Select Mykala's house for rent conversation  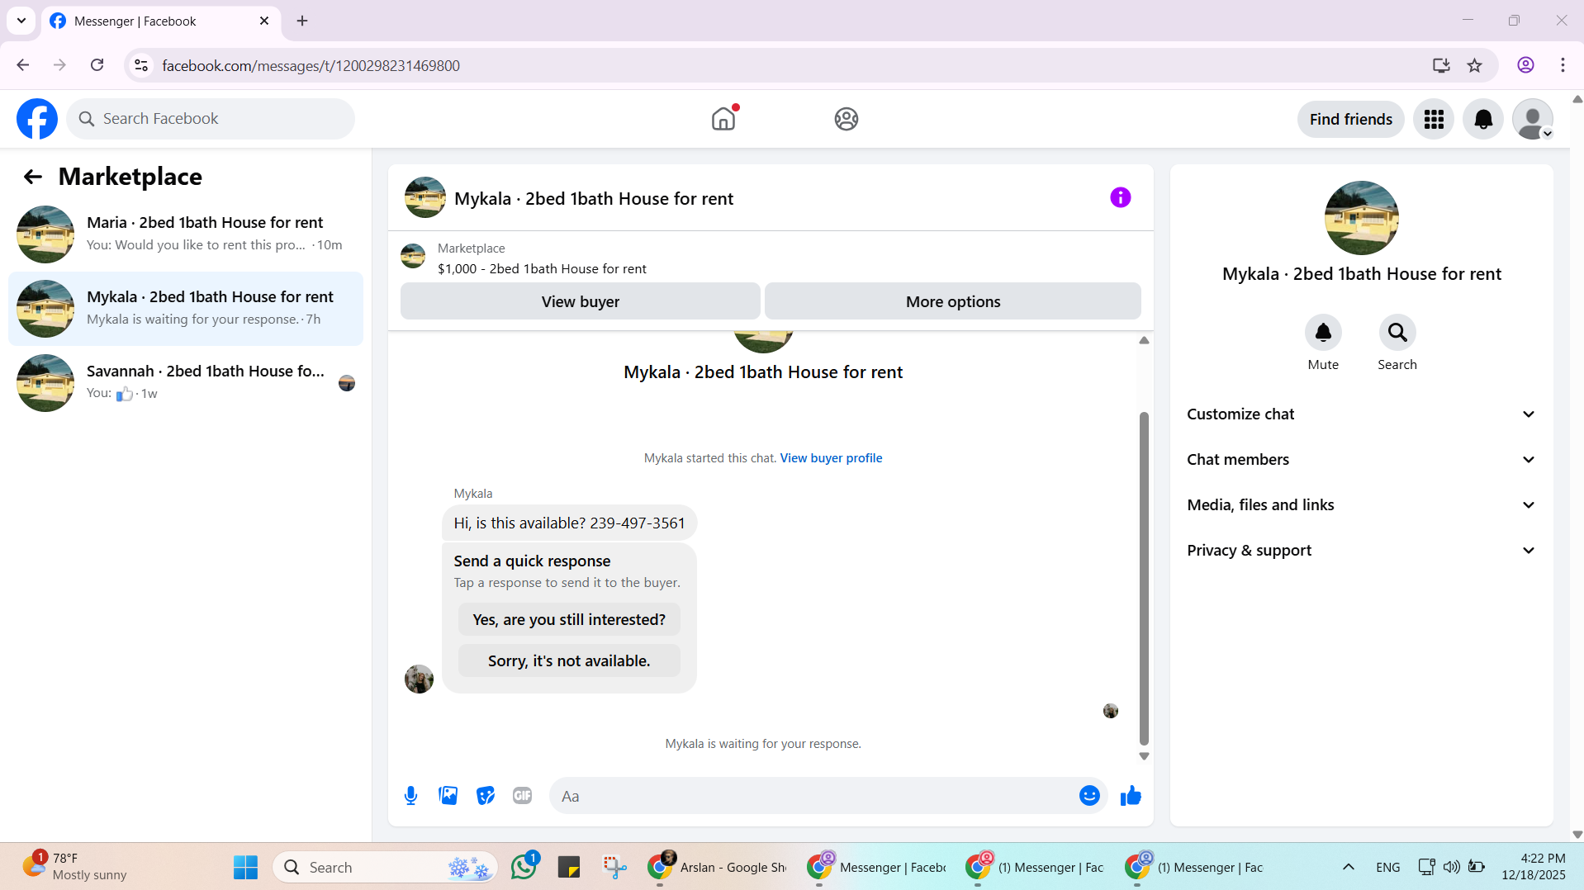[186, 309]
